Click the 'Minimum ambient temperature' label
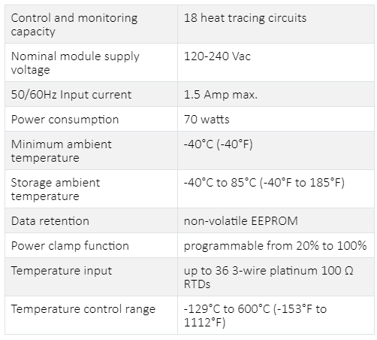The image size is (377, 340). (x=62, y=151)
